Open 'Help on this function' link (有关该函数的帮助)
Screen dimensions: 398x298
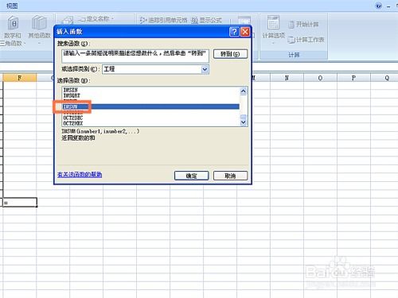80,175
